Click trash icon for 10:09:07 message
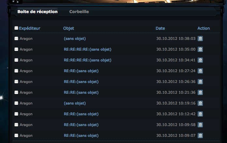 click(200, 135)
